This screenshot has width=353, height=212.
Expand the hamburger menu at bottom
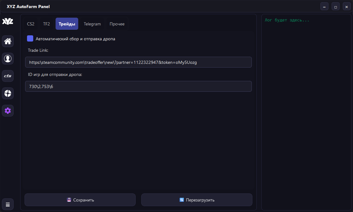click(x=8, y=204)
